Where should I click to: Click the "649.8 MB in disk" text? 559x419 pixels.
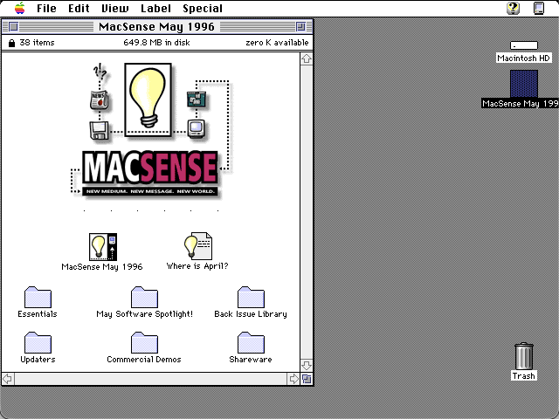point(156,43)
